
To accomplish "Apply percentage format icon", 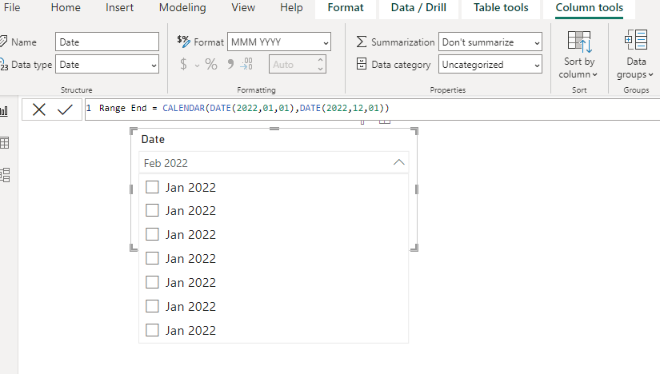I will 211,65.
